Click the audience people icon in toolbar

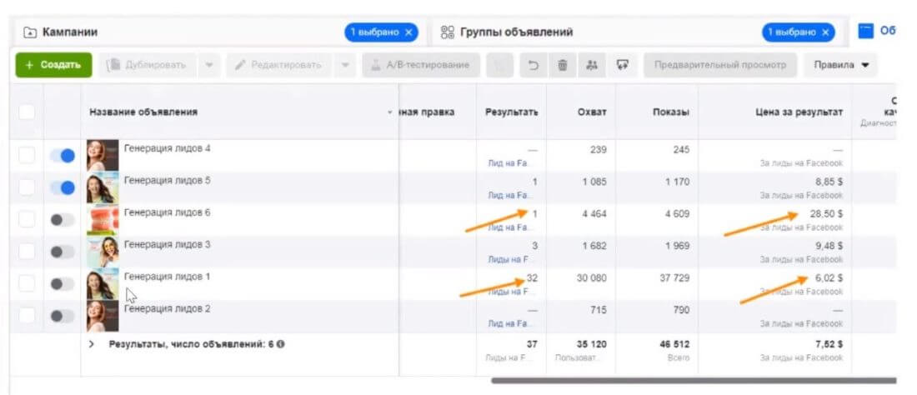592,65
